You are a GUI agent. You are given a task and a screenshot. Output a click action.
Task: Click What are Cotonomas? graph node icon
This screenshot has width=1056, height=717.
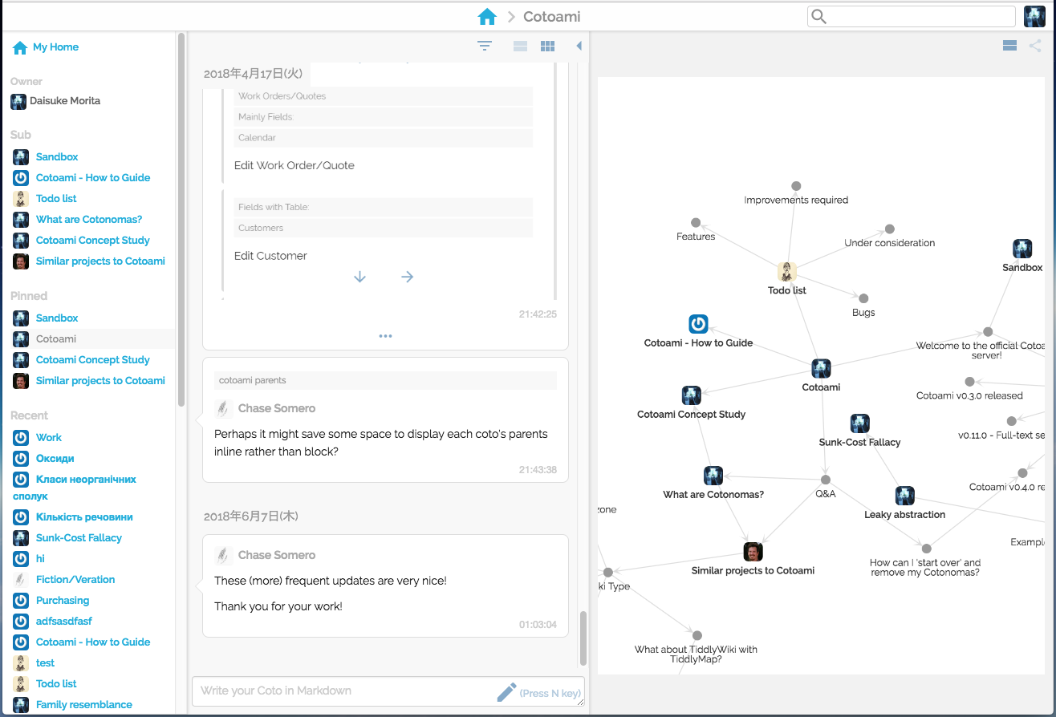click(x=713, y=476)
